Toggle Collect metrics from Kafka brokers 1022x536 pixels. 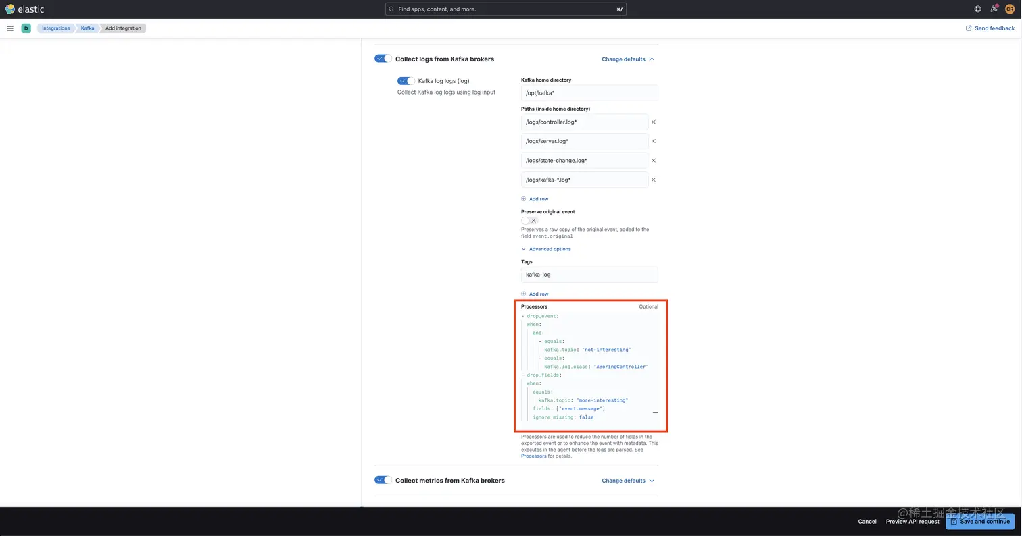tap(383, 480)
